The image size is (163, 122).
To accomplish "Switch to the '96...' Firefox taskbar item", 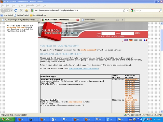I will 77,119.
